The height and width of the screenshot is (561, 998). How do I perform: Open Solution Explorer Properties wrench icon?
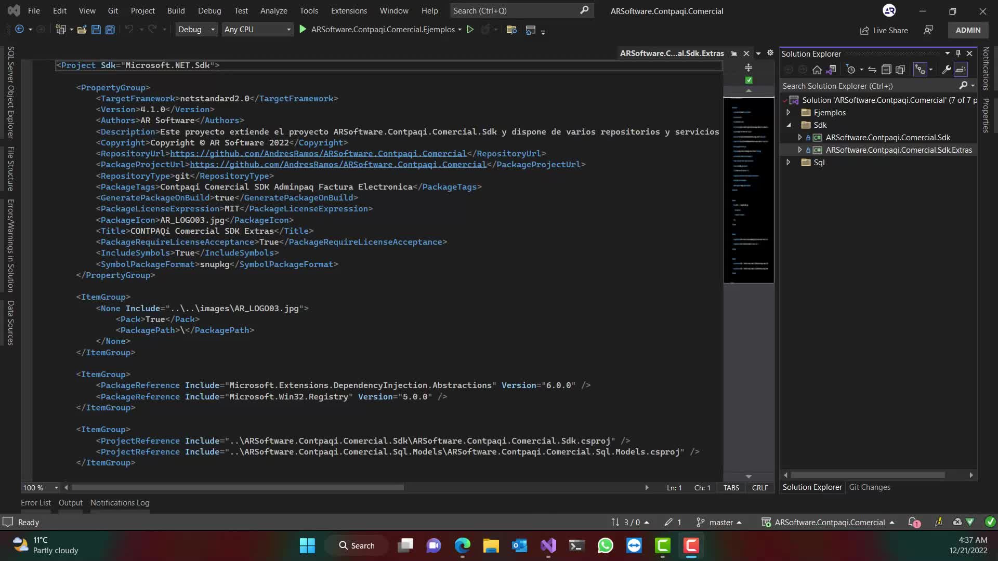(x=947, y=70)
